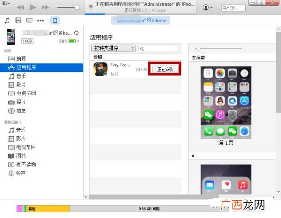Open the more libraries ellipsis icon
This screenshot has width=281, height=218.
pos(40,21)
